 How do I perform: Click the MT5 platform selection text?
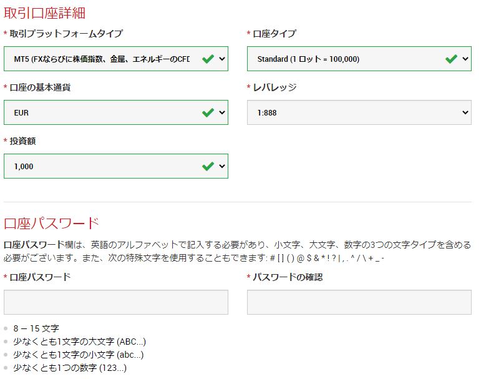(102, 59)
